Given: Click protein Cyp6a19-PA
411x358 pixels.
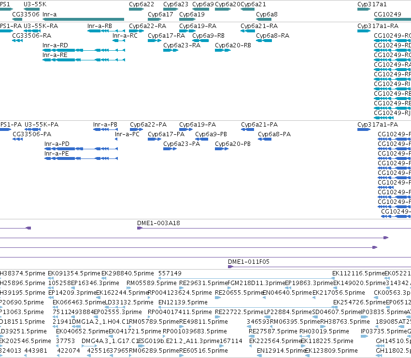Looking at the screenshot, I should [x=198, y=125].
